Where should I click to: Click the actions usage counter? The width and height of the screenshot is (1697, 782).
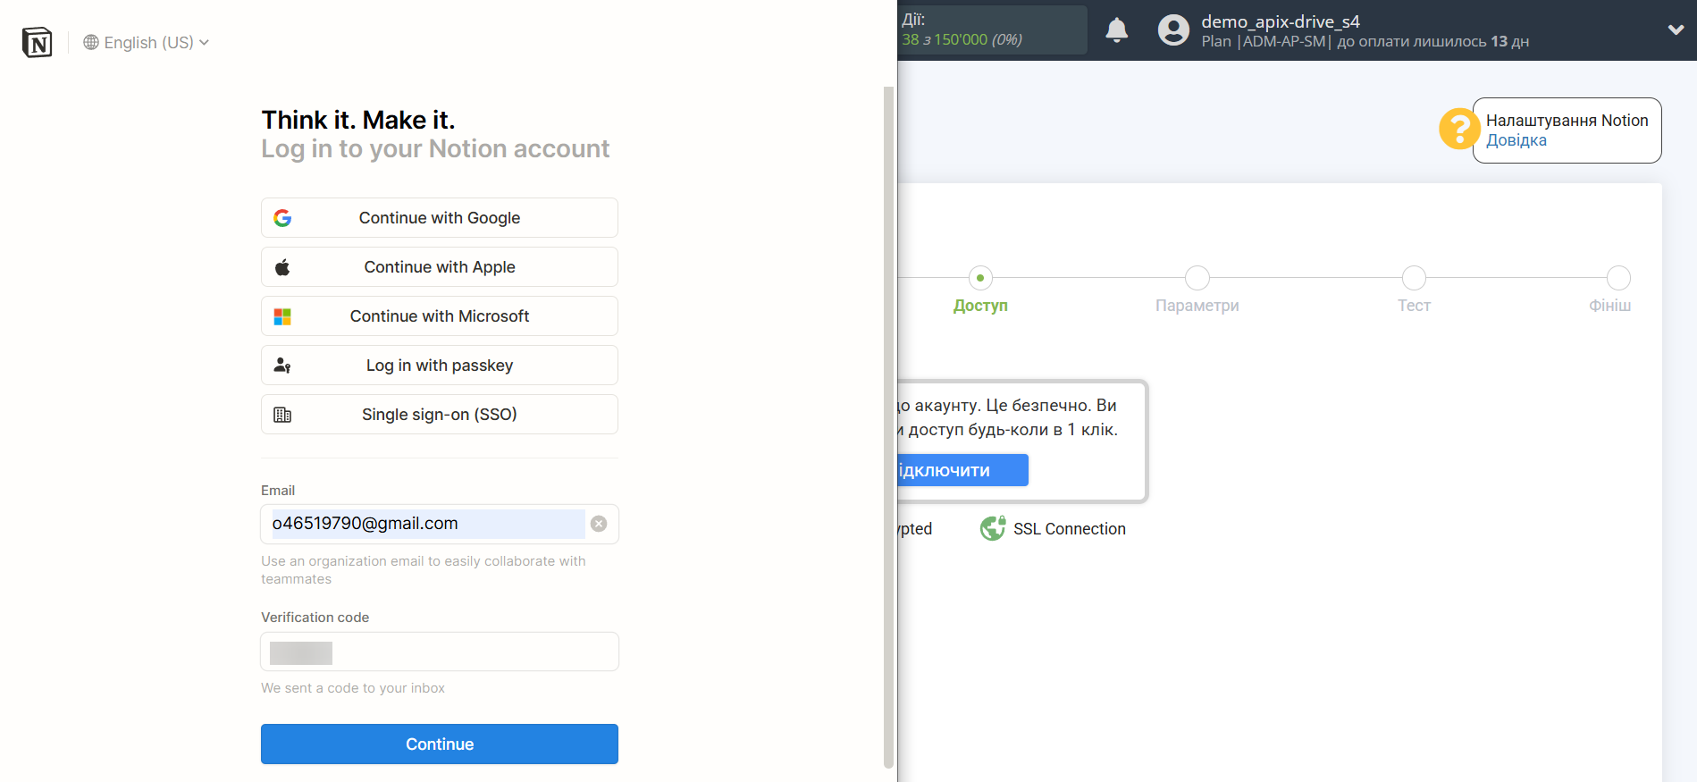(992, 30)
